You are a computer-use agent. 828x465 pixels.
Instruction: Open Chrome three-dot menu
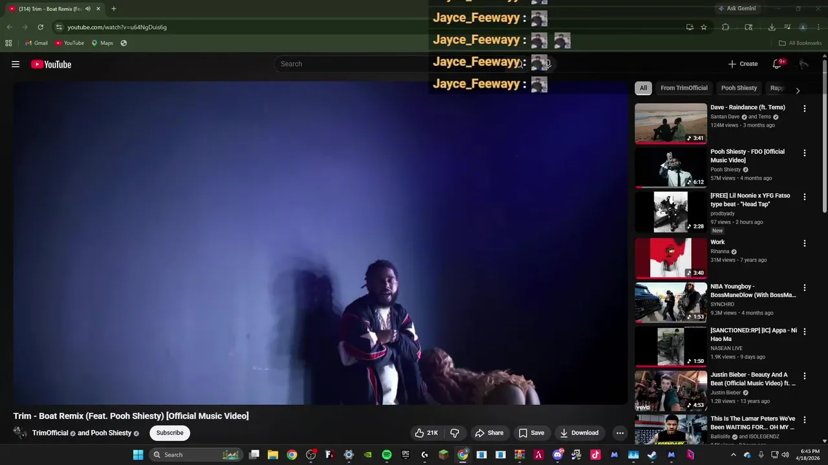pos(819,27)
